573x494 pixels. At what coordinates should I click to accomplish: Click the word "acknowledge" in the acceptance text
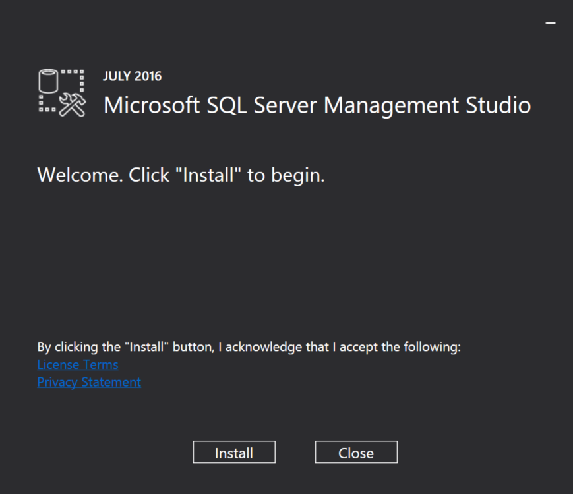pyautogui.click(x=264, y=347)
